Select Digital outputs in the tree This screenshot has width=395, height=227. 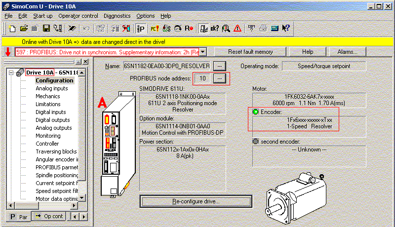[x=53, y=120]
